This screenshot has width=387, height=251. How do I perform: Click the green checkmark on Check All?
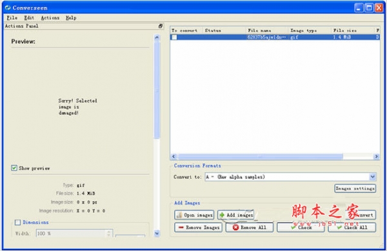(x=340, y=227)
